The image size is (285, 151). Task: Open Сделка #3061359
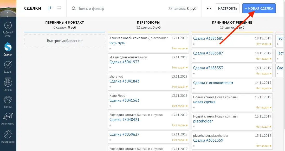[x=208, y=140]
